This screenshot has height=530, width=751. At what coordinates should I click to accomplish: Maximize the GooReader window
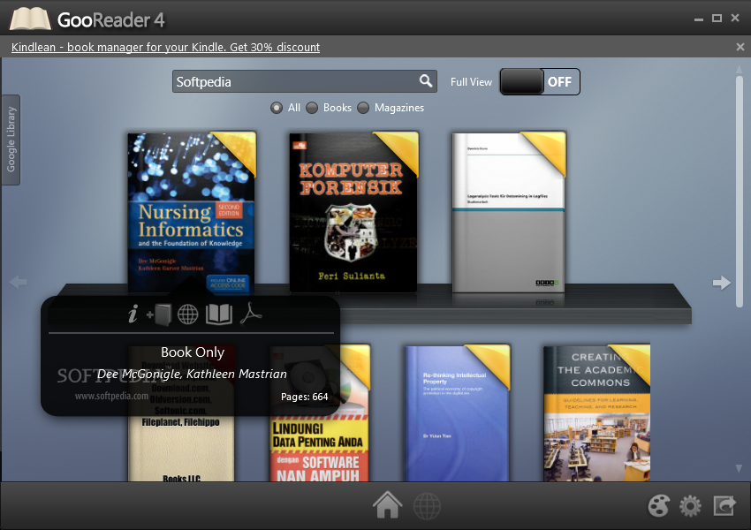pyautogui.click(x=717, y=19)
